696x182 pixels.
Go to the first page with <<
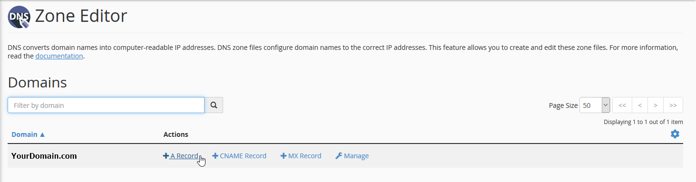click(x=622, y=105)
